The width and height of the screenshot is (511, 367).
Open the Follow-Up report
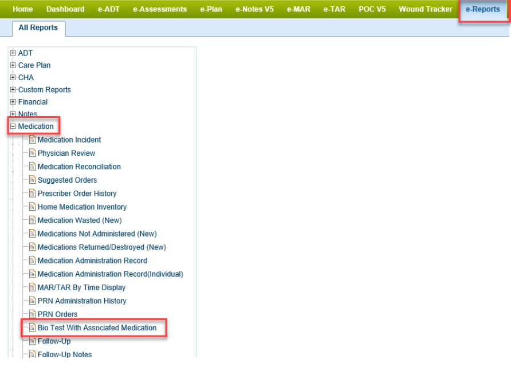pos(54,341)
